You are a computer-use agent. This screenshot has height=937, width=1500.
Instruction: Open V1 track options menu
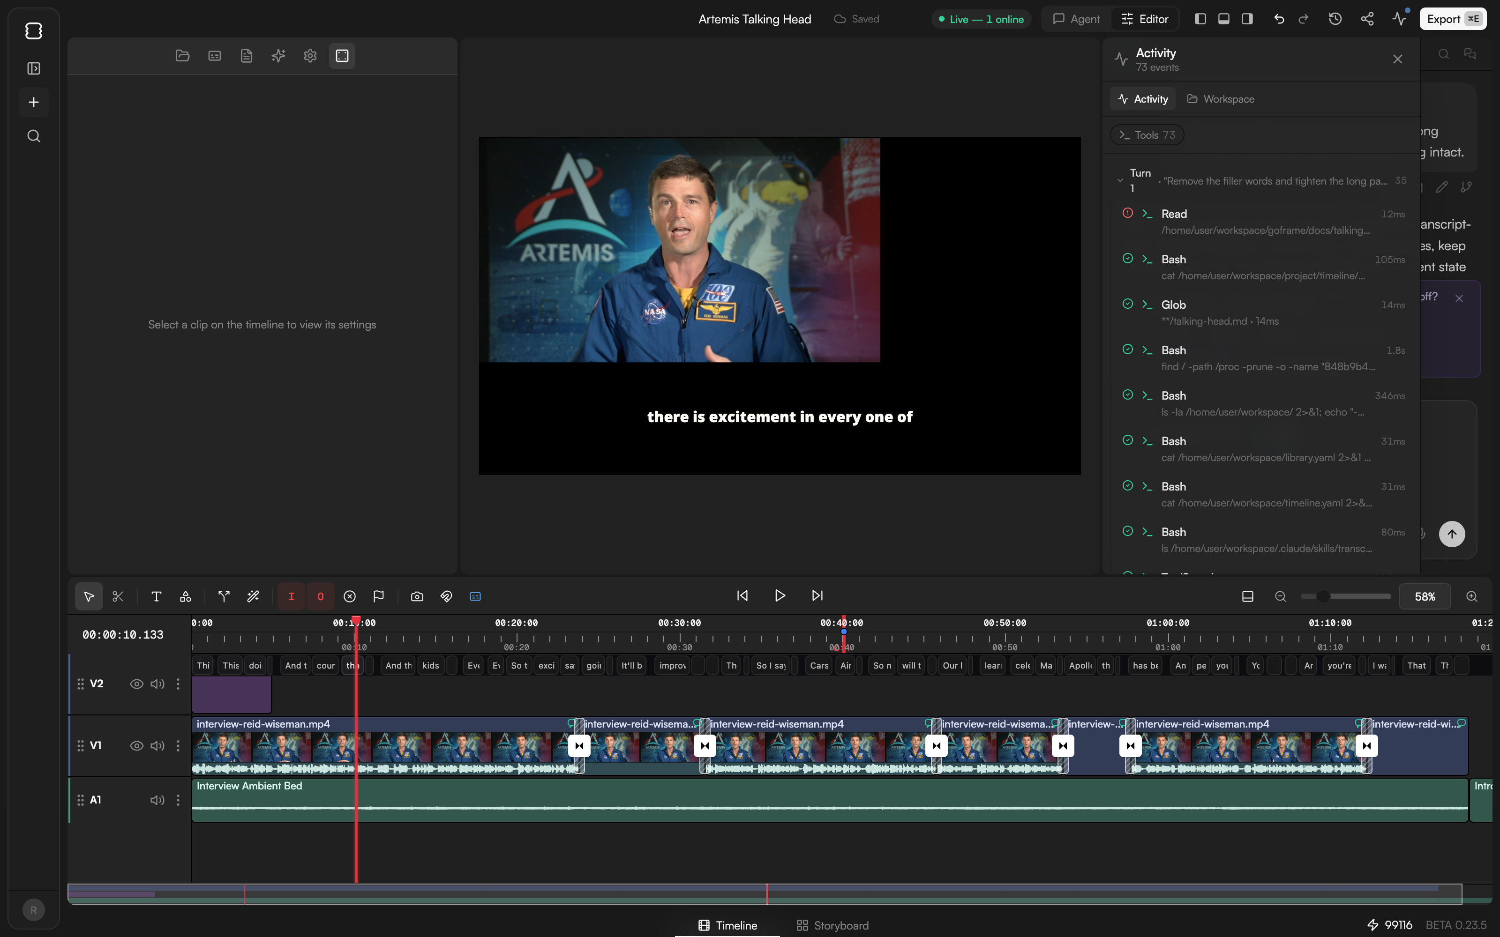pyautogui.click(x=178, y=745)
